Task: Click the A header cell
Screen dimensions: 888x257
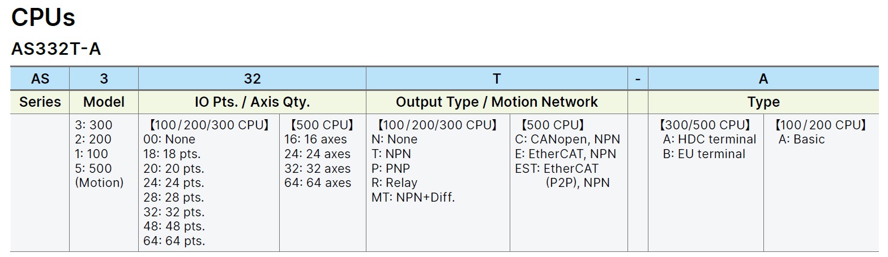Action: click(763, 79)
